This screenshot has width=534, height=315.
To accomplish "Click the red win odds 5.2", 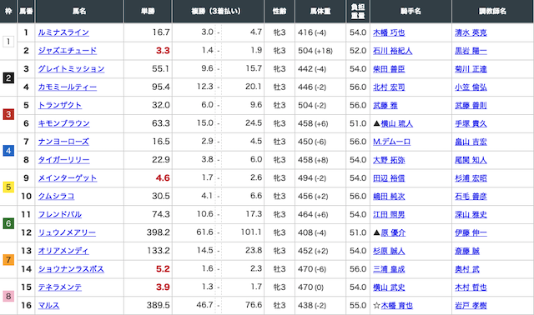I will (x=163, y=269).
